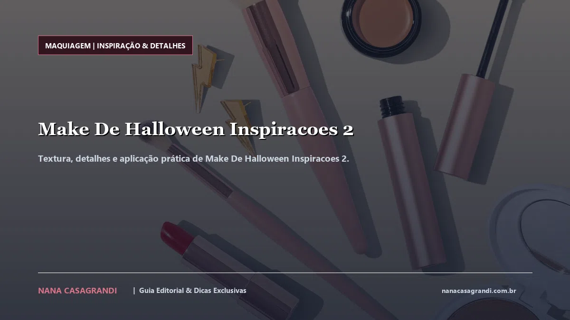Select the title 'Make De Halloween Inspiracoes 2'
Screen dimensions: 570x320
[x=196, y=129]
